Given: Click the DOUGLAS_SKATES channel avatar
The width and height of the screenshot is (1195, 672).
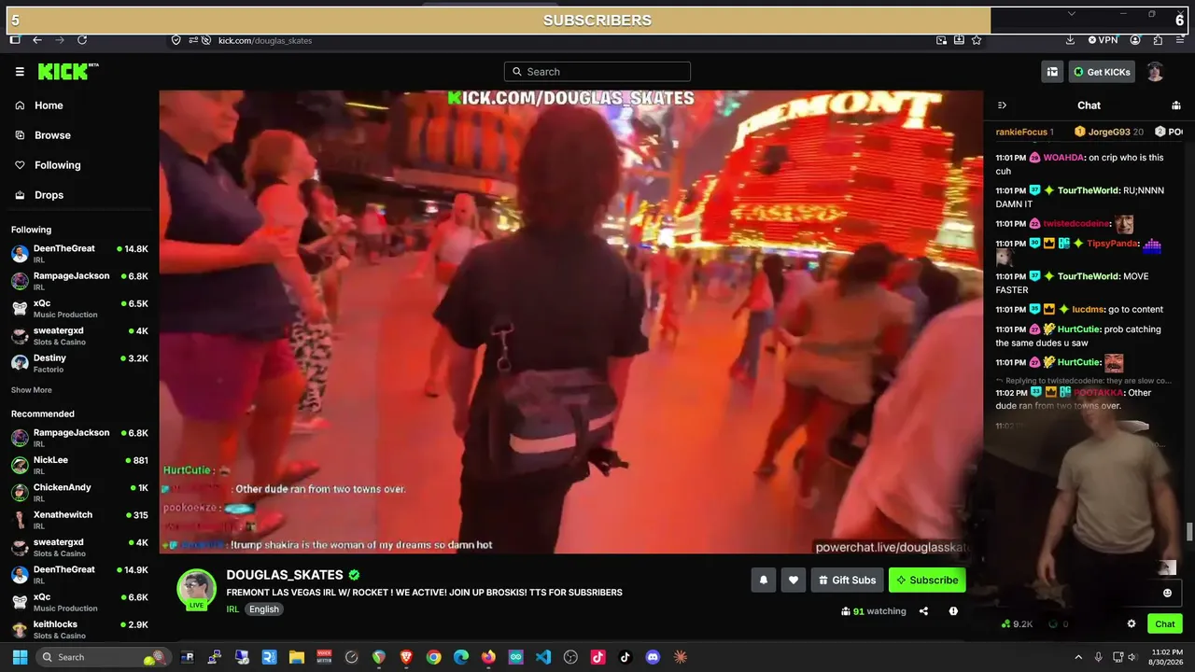Looking at the screenshot, I should 197,589.
